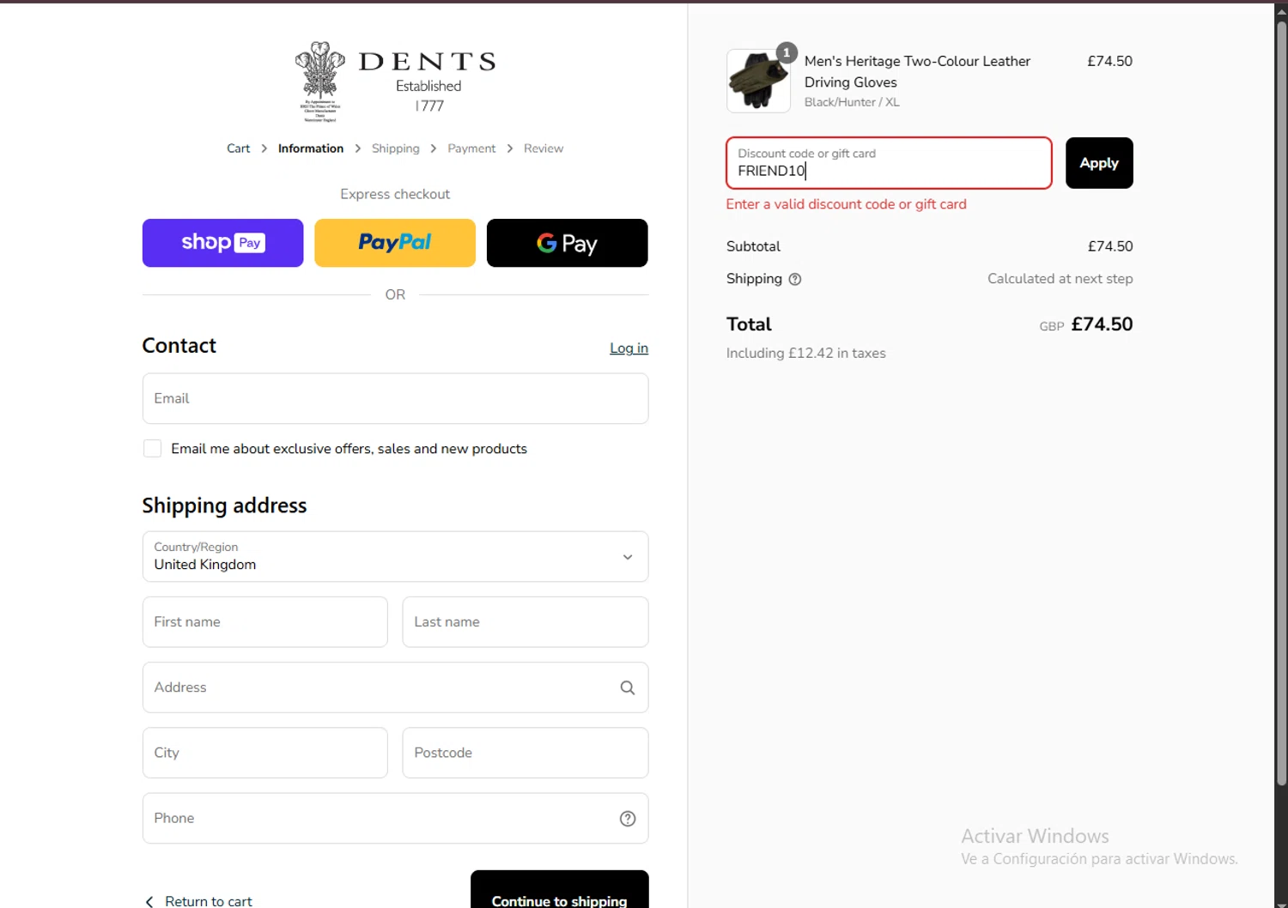The height and width of the screenshot is (908, 1288).
Task: Select the Shipping breadcrumb step
Action: (x=396, y=148)
